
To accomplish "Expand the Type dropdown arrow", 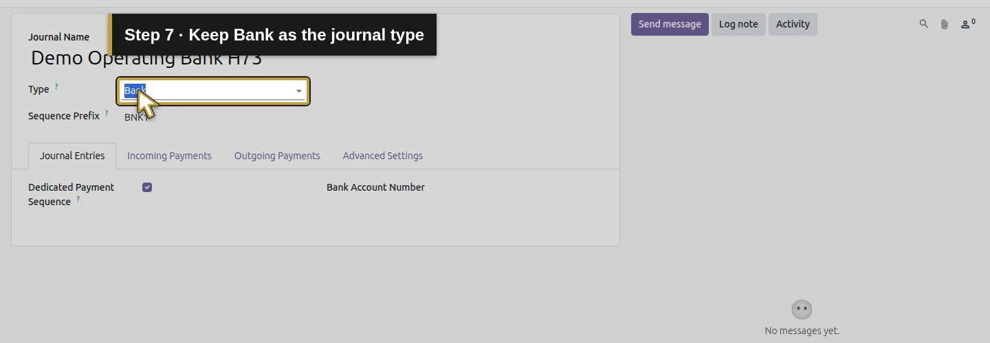I will 299,91.
